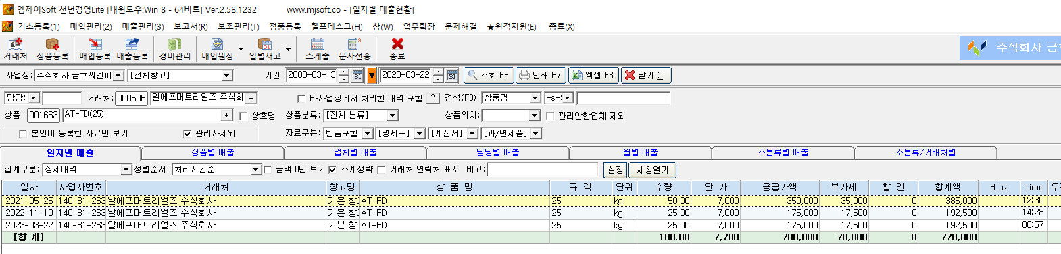Open the 정렬순서 처리시간순 dropdown
This screenshot has height=254, width=1061.
(255, 170)
